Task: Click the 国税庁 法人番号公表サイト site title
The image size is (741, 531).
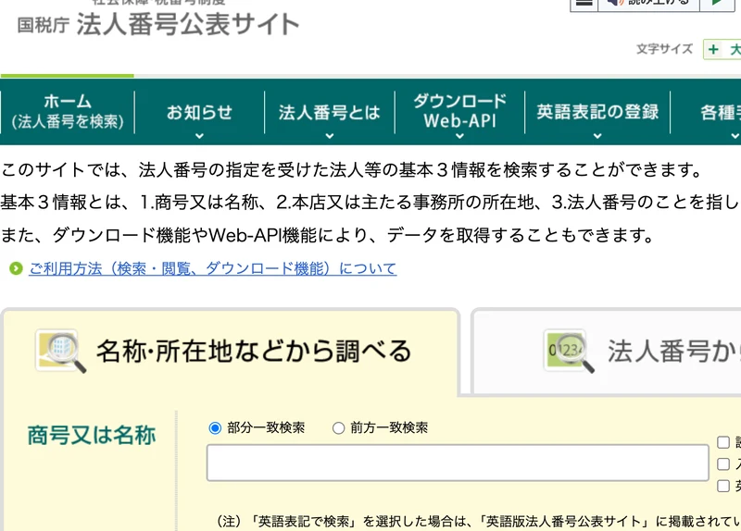Action: (x=157, y=24)
